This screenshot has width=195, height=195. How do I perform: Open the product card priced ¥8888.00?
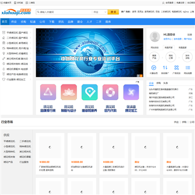pyautogui.click(x=82, y=154)
